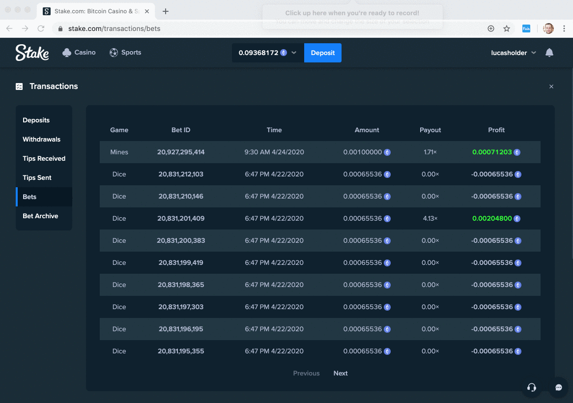Switch to the Withdrawals tab

[44, 139]
